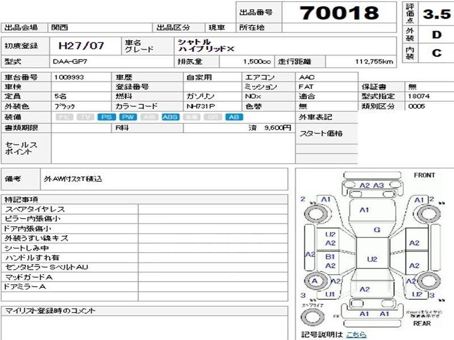Click the PW equipment badge
The image size is (454, 340).
[128, 117]
